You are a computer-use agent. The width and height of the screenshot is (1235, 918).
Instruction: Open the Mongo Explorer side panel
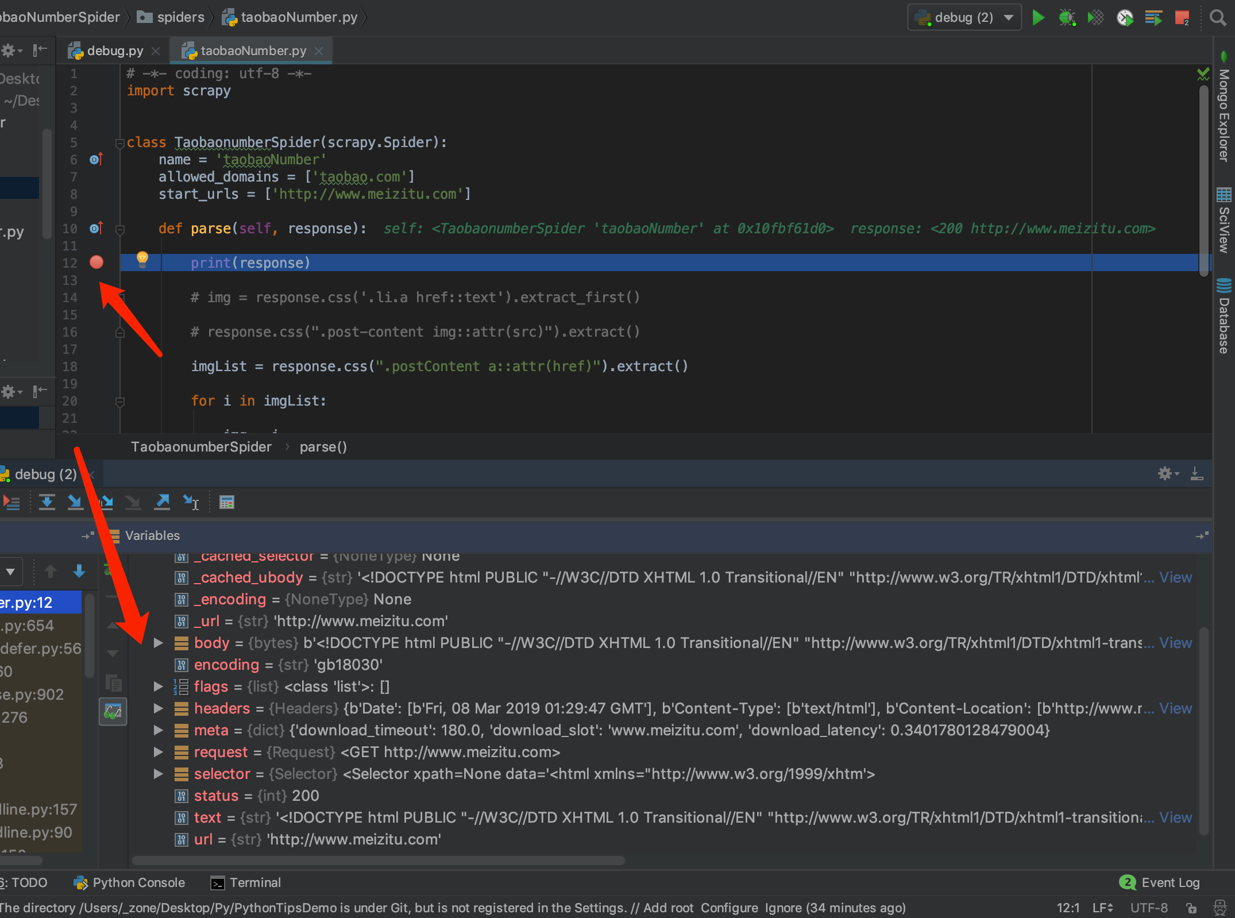tap(1224, 106)
